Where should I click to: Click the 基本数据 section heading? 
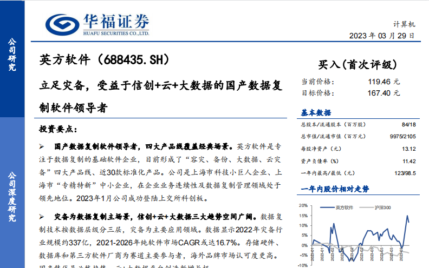click(316, 113)
